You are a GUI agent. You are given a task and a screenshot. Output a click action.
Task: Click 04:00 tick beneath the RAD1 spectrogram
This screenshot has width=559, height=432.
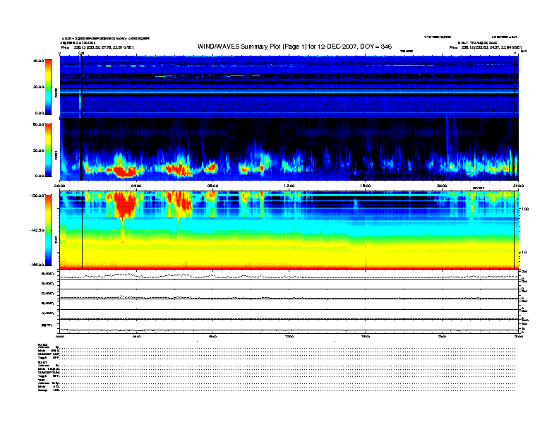(136, 186)
